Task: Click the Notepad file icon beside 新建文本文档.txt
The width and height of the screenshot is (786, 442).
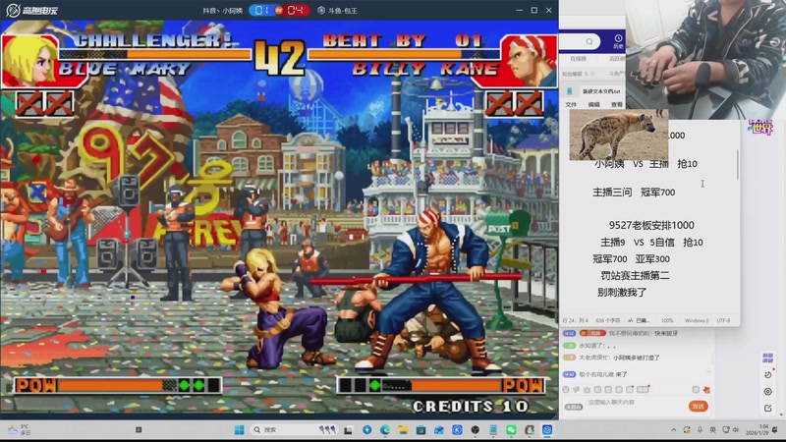Action: click(x=570, y=91)
